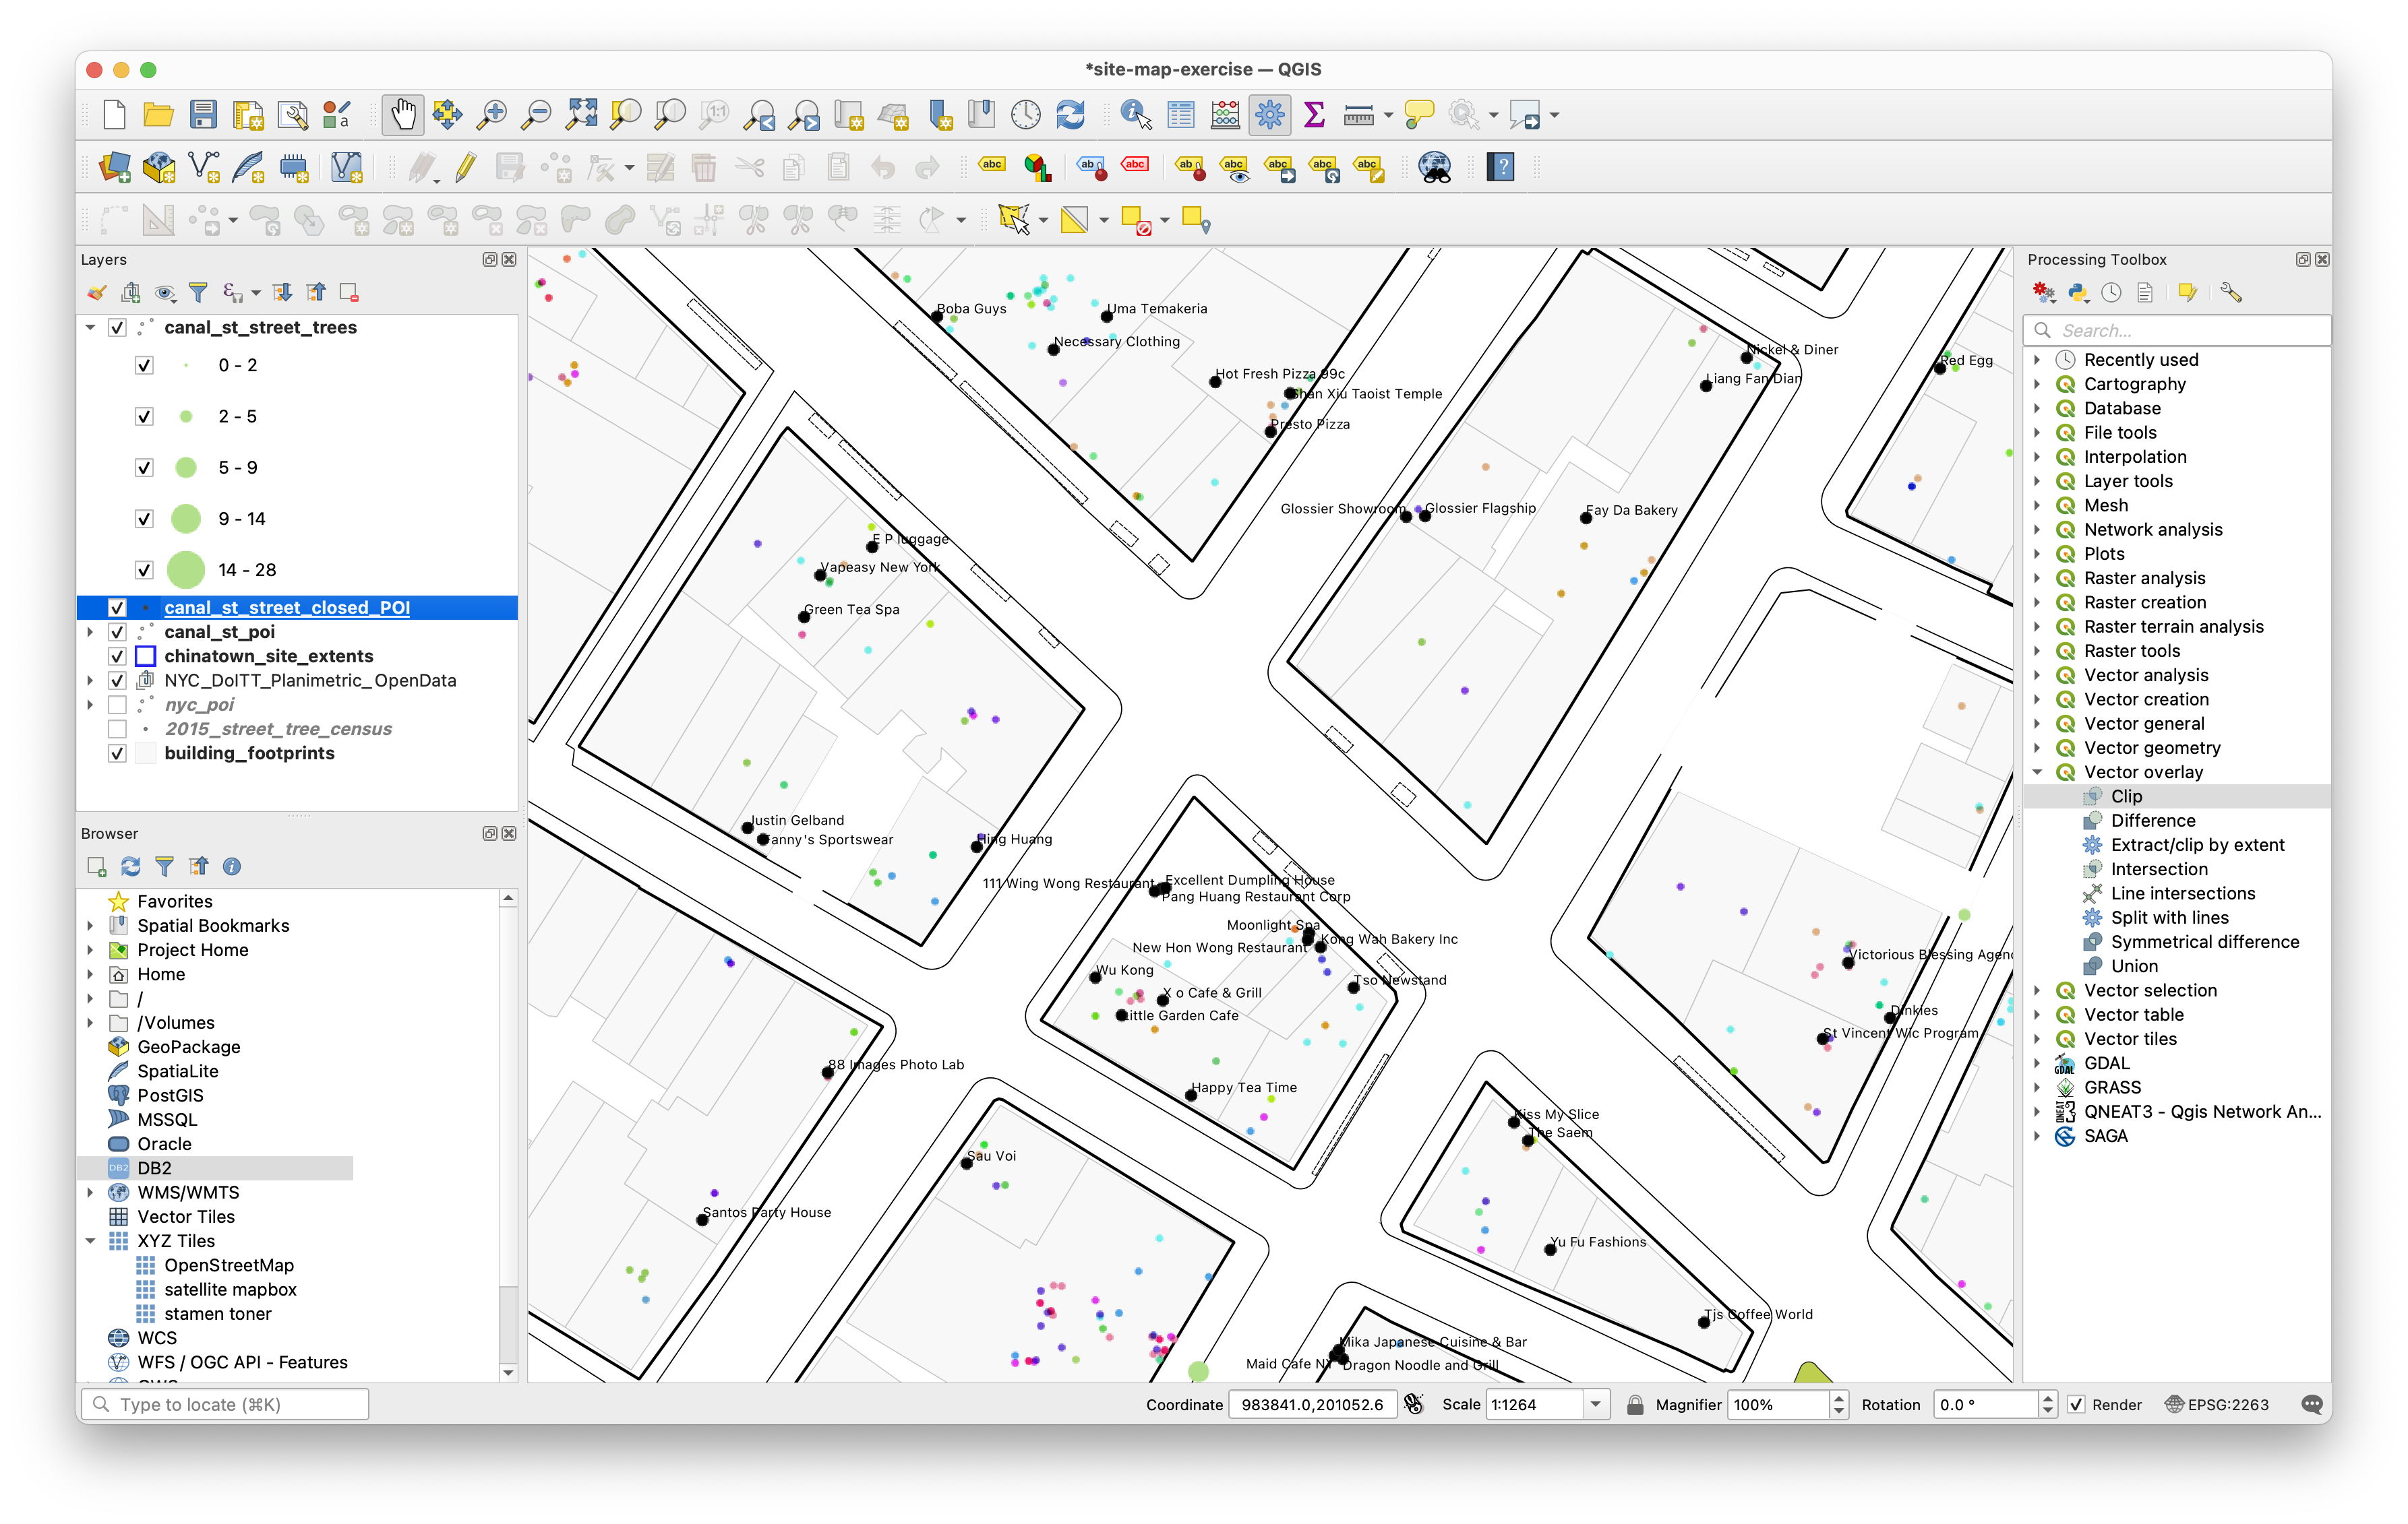Image resolution: width=2408 pixels, height=1524 pixels.
Task: Click the Save Project floppy icon
Action: pos(203,115)
